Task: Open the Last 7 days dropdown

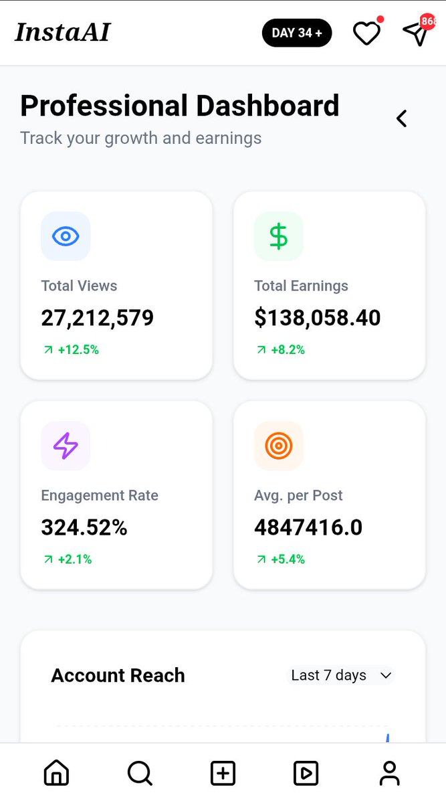Action: coord(341,675)
